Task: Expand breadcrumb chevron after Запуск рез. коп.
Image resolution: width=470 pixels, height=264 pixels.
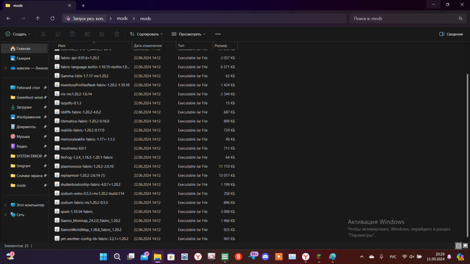Action: 110,19
